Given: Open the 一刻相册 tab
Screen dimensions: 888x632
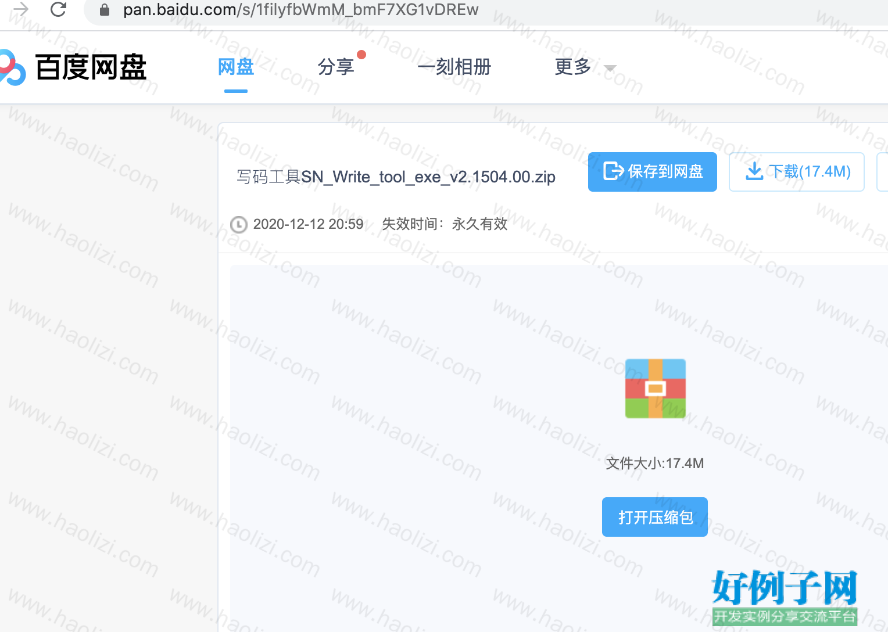Looking at the screenshot, I should tap(454, 67).
